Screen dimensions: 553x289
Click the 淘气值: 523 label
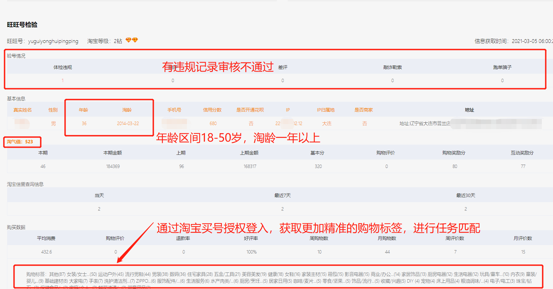click(x=20, y=142)
